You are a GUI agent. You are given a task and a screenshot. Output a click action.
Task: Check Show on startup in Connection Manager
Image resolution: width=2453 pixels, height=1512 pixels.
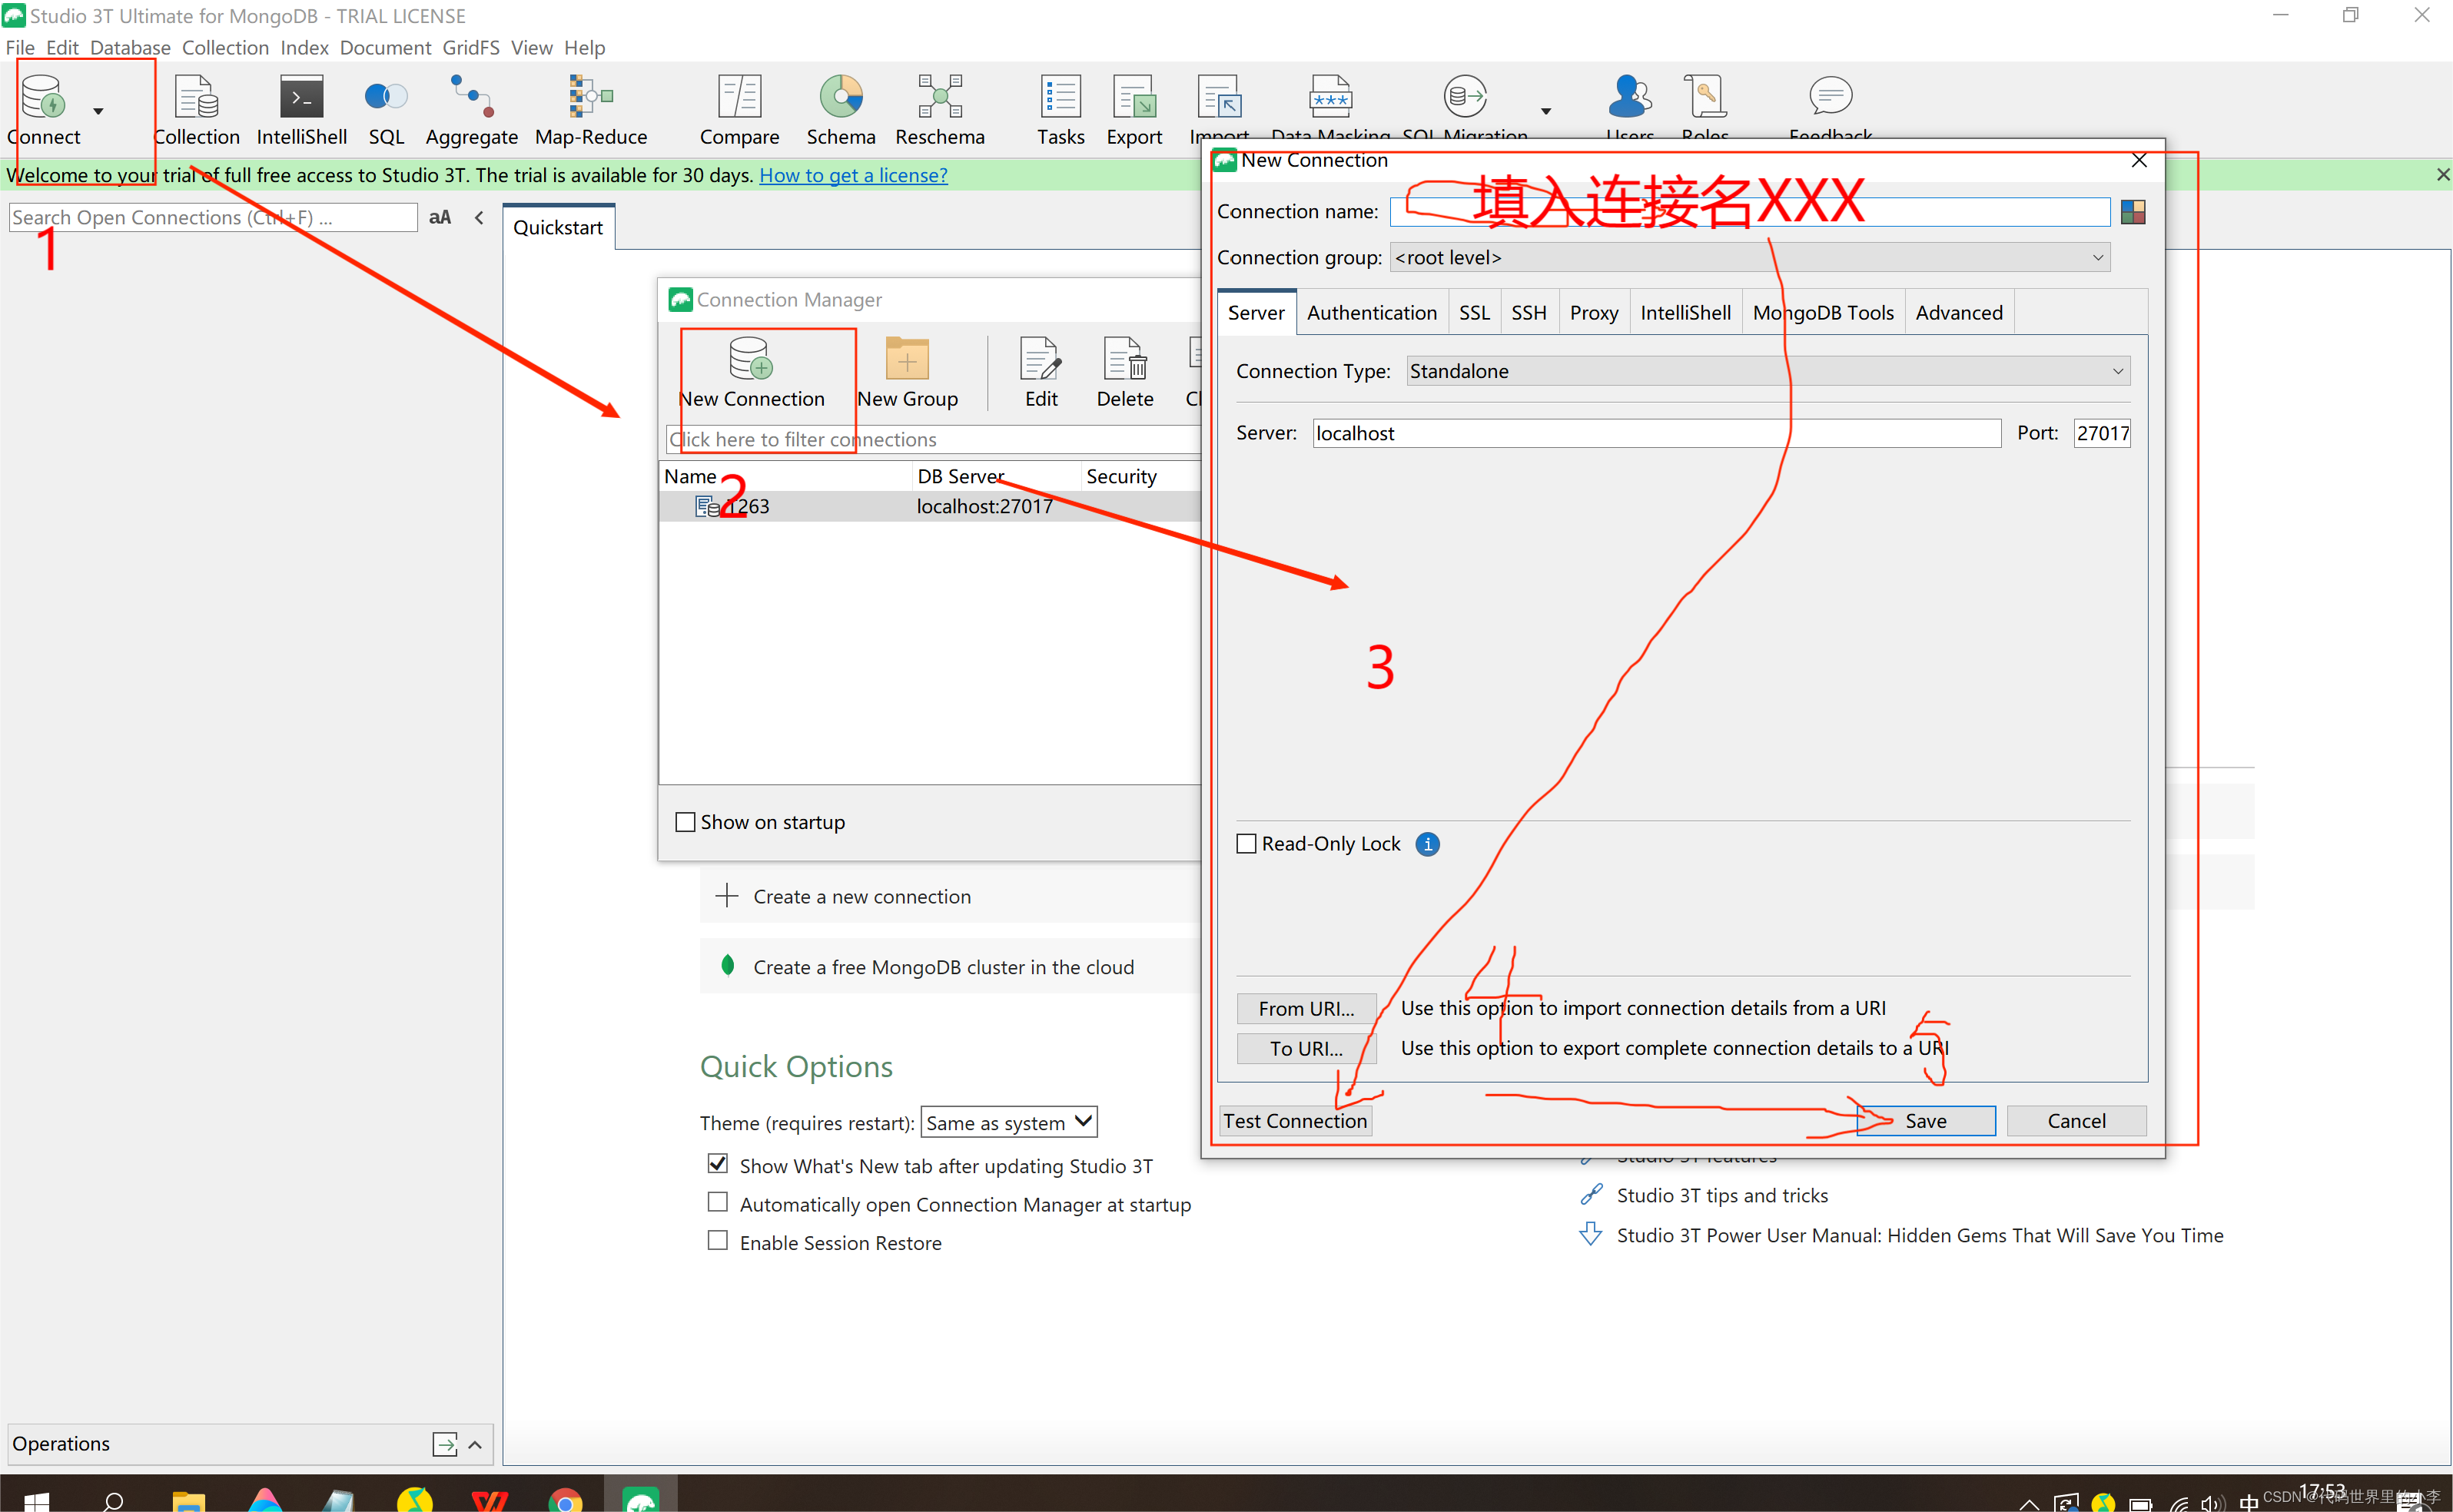point(685,822)
